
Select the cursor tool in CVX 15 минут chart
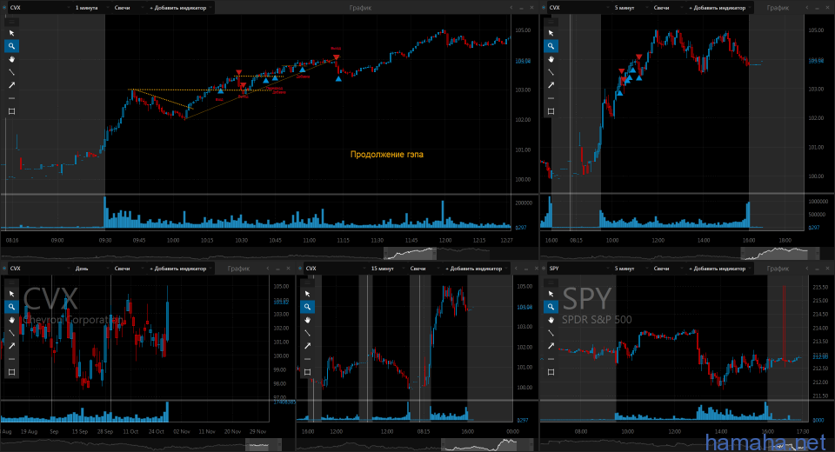click(x=307, y=294)
